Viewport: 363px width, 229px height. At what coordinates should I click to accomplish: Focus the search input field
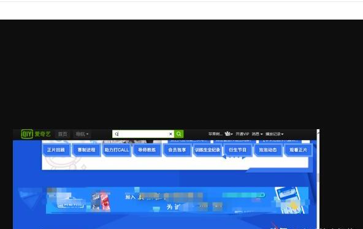coord(140,134)
